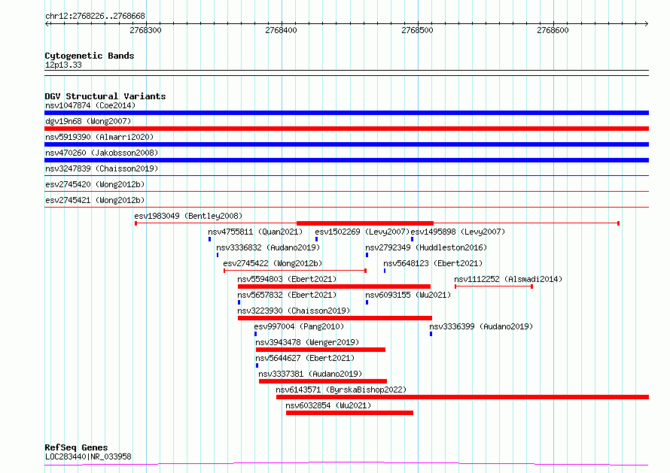This screenshot has width=670, height=473.
Task: Open nsv3336399 (Audano2019) variant
Action: tap(481, 326)
